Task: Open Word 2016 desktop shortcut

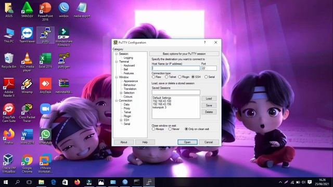Action: click(x=27, y=137)
